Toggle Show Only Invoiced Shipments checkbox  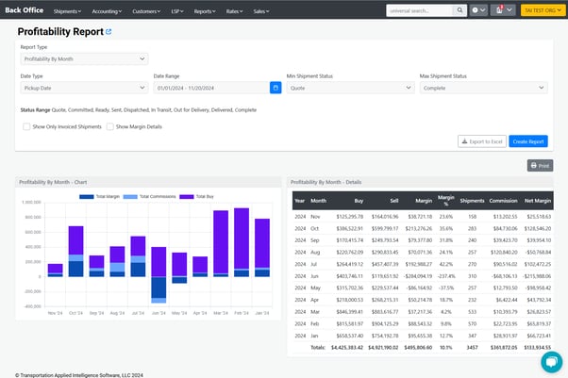coord(26,126)
